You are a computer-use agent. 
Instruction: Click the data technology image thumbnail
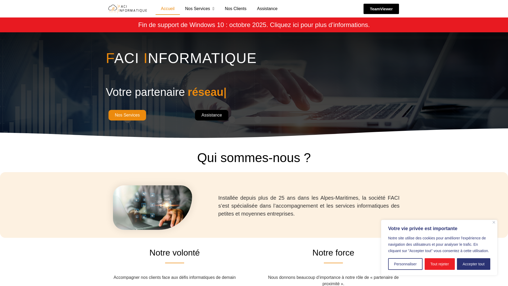coord(153,207)
